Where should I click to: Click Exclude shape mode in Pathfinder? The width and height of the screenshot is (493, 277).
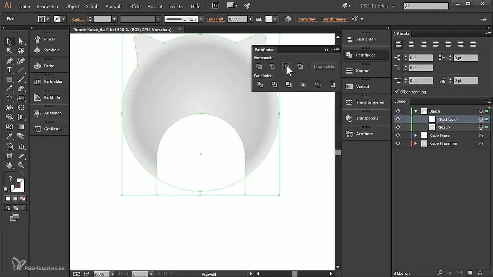(300, 67)
